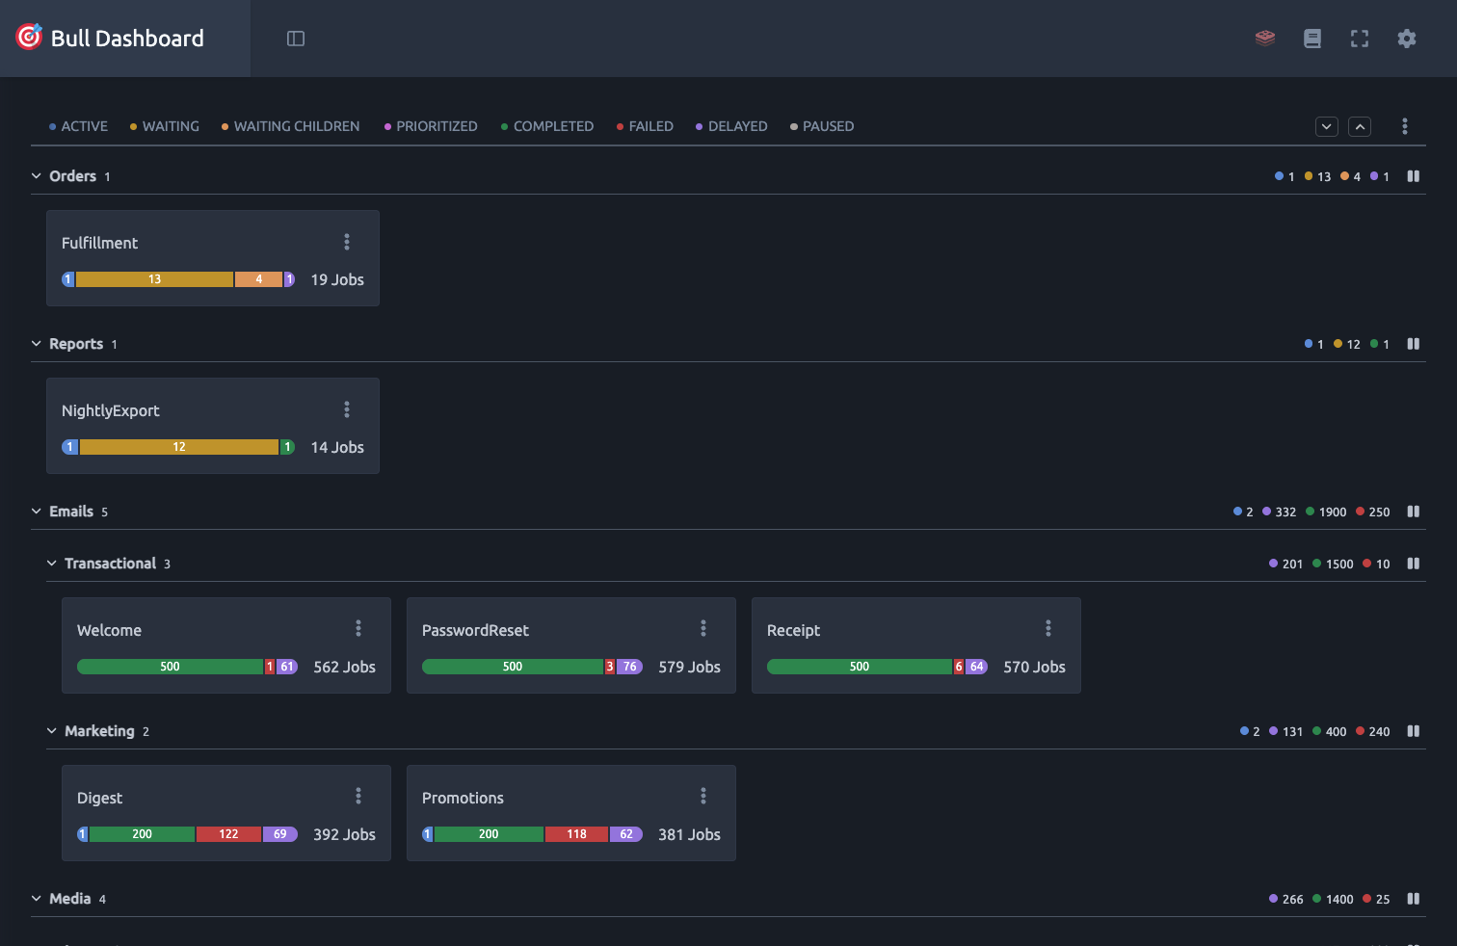Viewport: 1457px width, 946px height.
Task: Click Welcome completed segment showing 500
Action: coord(170,667)
